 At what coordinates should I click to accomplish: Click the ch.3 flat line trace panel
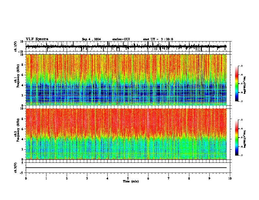129,168
